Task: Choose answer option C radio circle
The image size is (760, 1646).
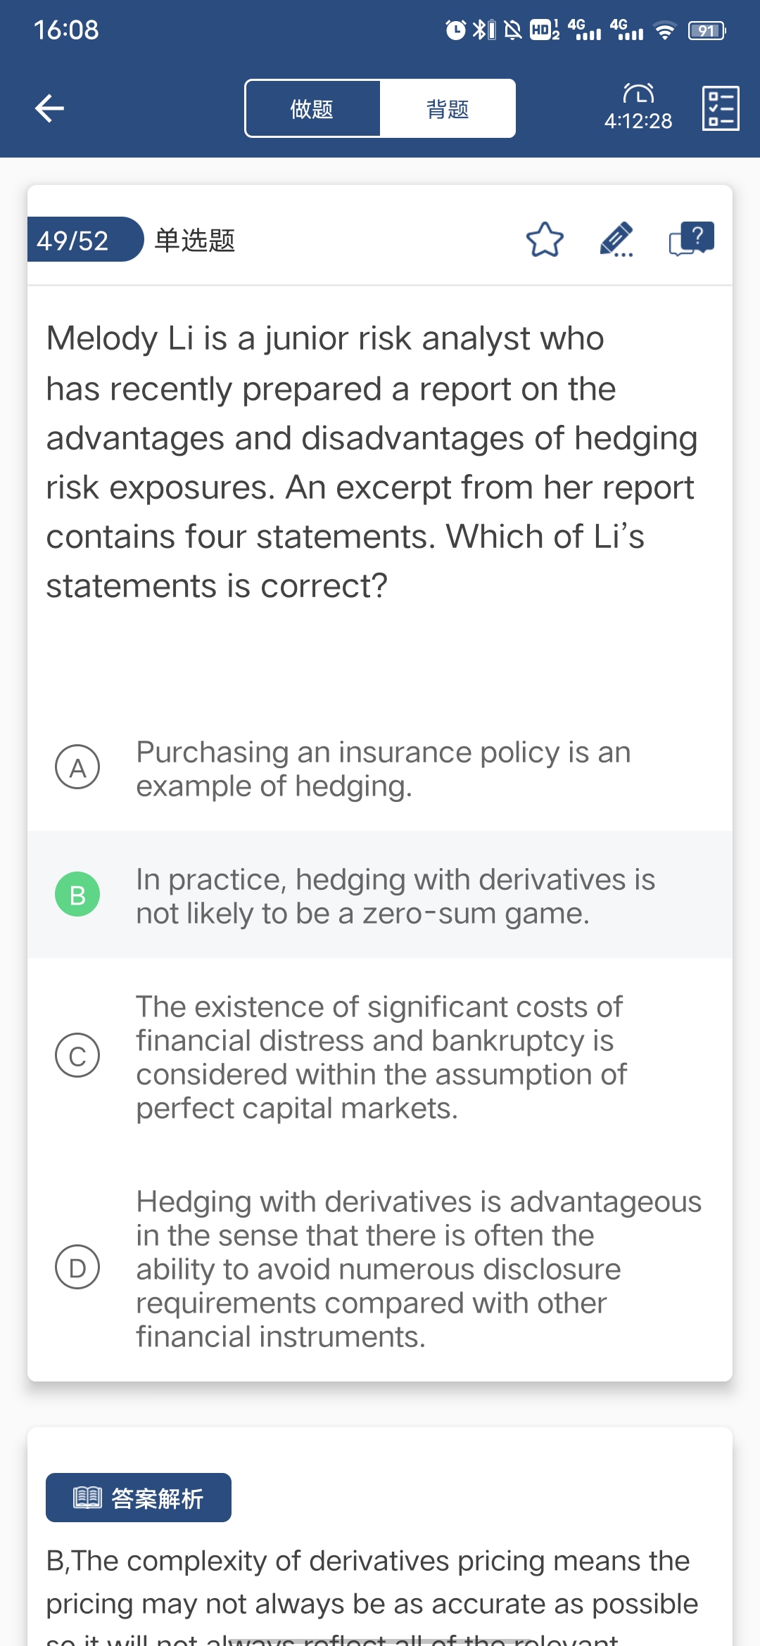Action: click(x=77, y=1056)
